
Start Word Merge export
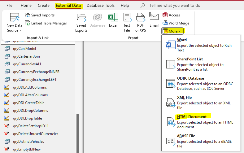(176, 23)
